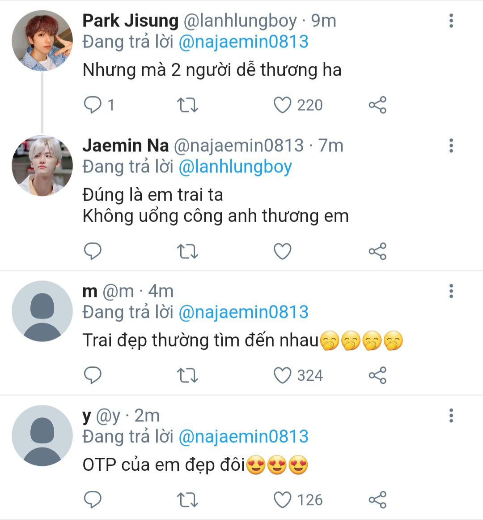Reply to Jaemin Na's tweet

point(93,251)
